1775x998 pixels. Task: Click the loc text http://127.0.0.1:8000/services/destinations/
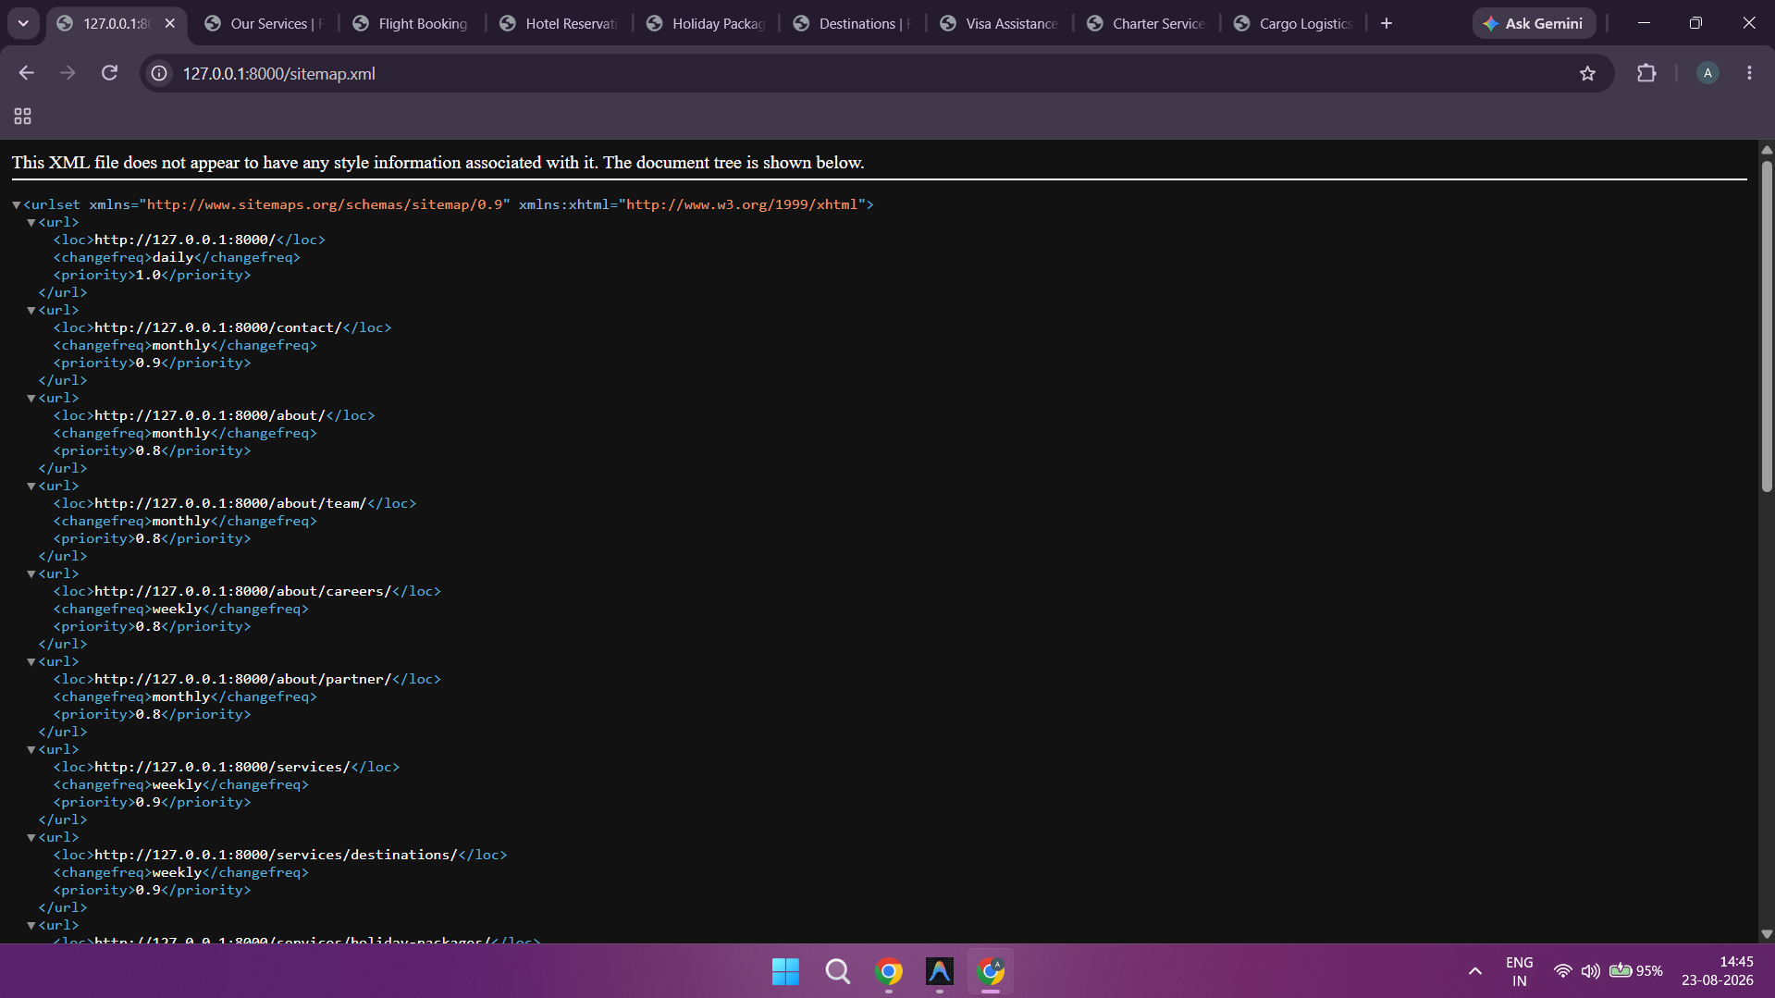pyautogui.click(x=276, y=855)
